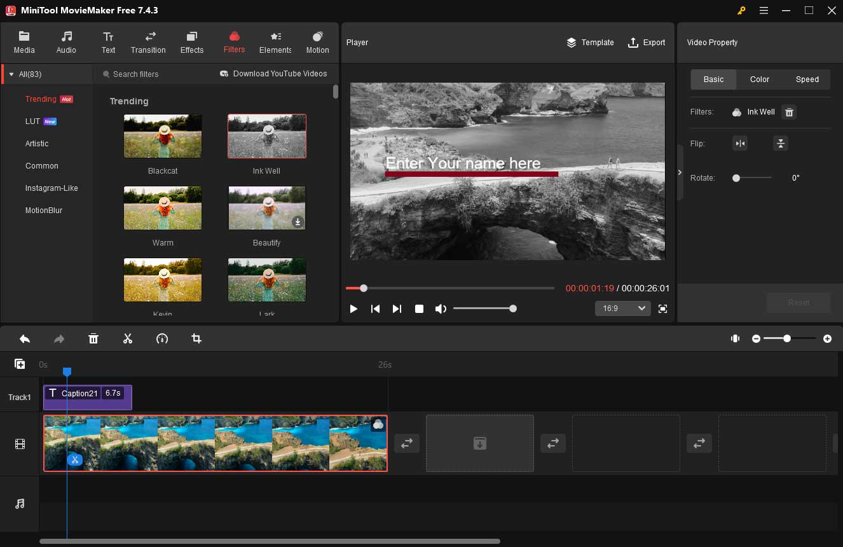The image size is (843, 547).
Task: Delete the Ink Well filter
Action: (789, 112)
